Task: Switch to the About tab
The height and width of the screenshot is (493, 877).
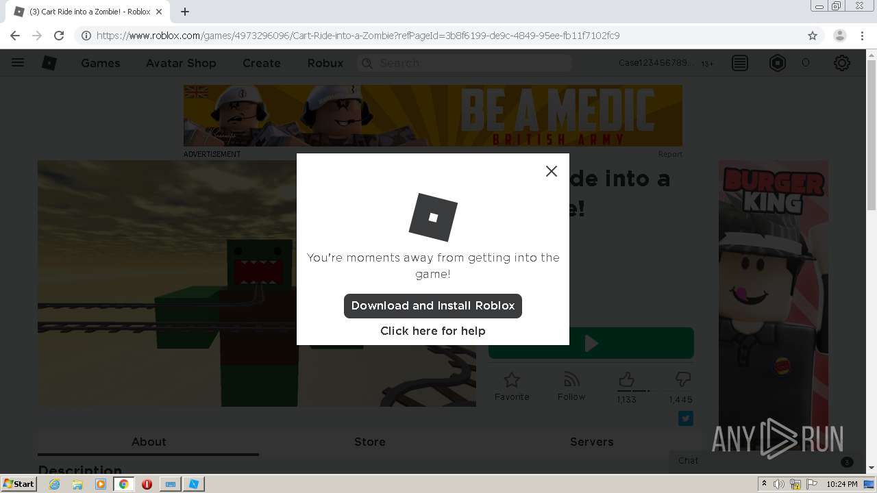Action: click(149, 442)
